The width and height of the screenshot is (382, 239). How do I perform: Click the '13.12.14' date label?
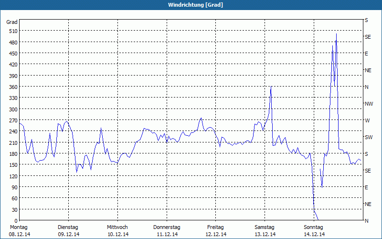pos(265,235)
